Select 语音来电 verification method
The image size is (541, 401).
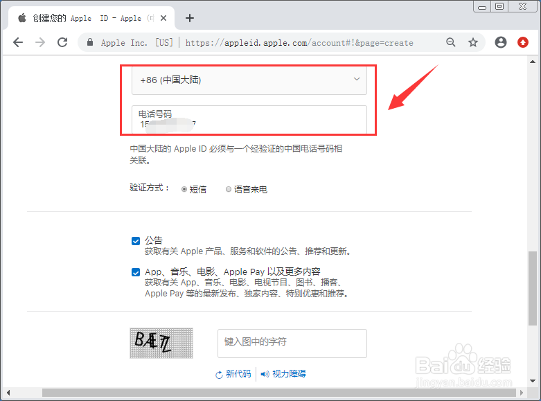229,189
